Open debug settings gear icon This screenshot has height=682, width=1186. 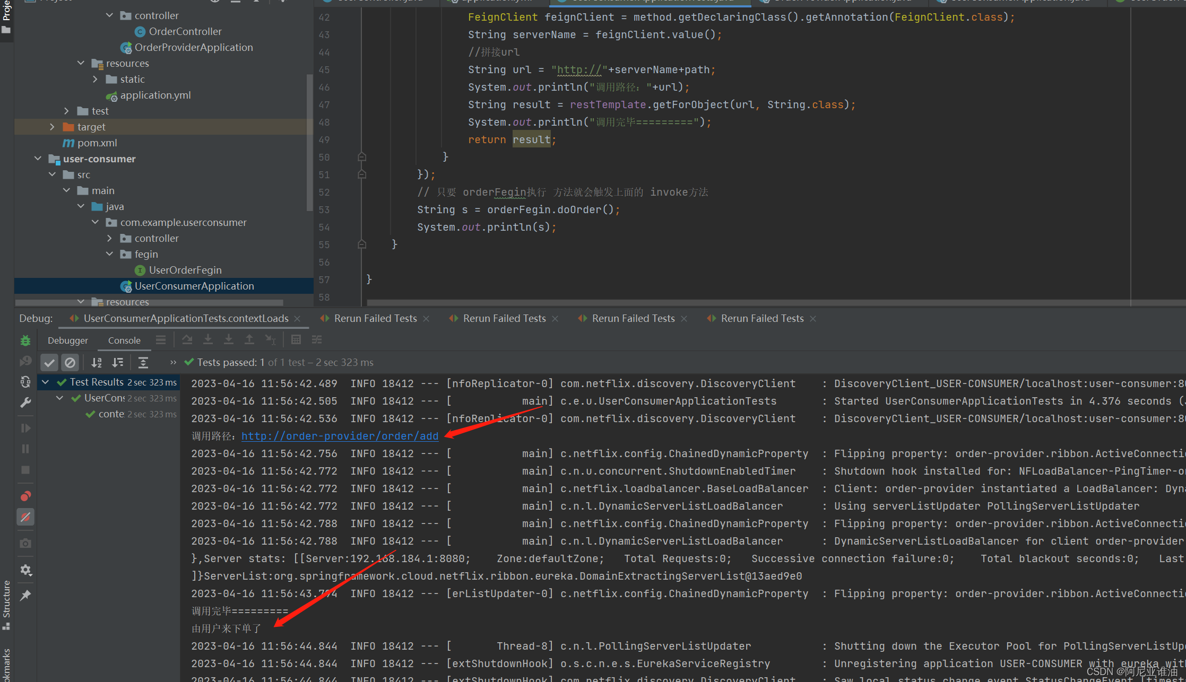[25, 570]
